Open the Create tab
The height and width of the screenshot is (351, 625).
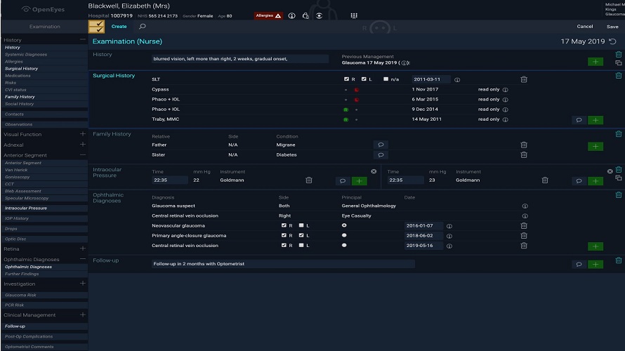119,27
